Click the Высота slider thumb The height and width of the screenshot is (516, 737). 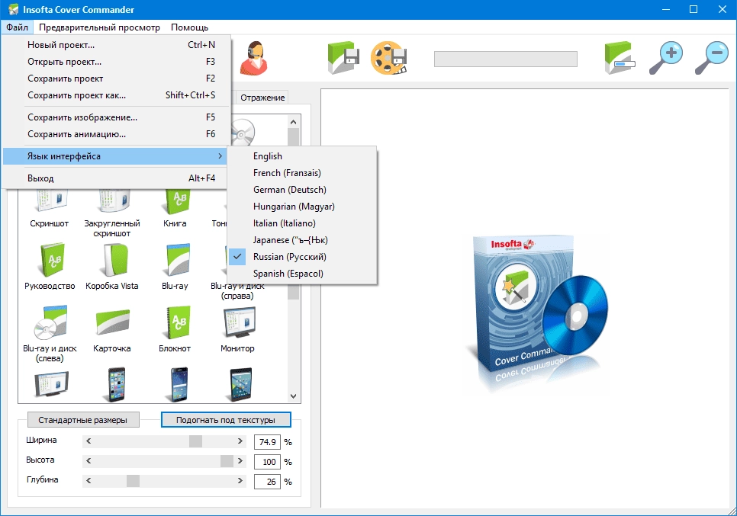[227, 461]
